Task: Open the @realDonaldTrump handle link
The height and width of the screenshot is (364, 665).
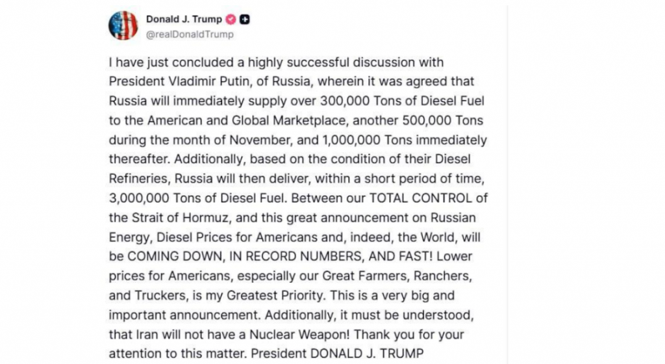Action: point(190,35)
